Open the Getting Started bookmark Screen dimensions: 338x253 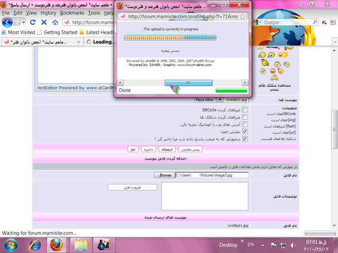coord(57,32)
